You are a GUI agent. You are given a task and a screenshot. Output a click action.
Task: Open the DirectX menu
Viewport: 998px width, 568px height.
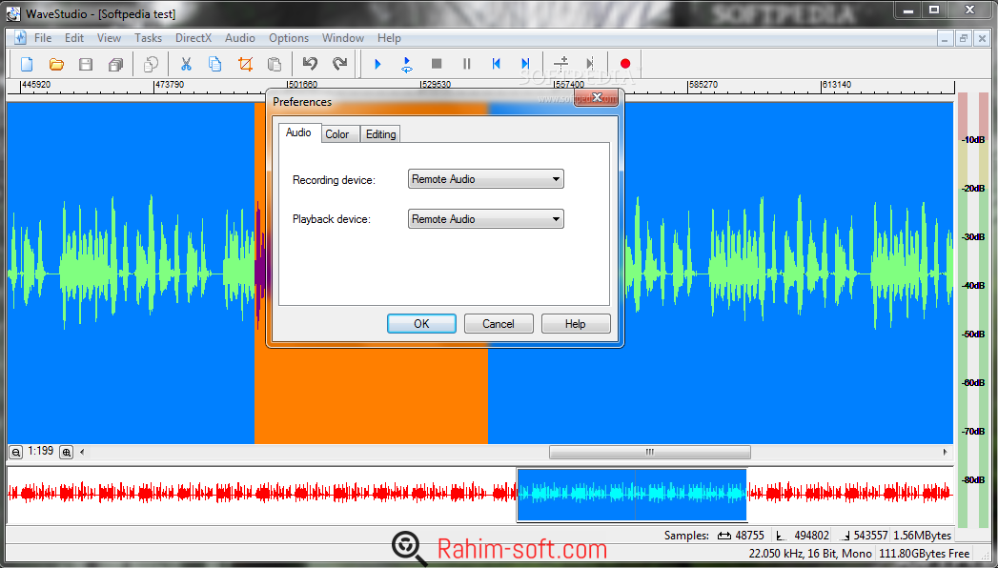tap(193, 38)
